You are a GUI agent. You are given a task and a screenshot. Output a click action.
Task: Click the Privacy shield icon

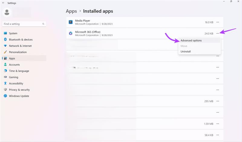[x=5, y=89]
